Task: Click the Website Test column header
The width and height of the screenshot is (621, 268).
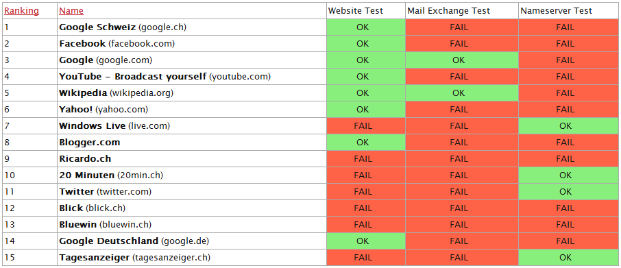Action: [355, 11]
